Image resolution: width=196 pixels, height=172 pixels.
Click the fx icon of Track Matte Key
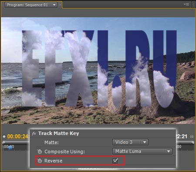(34, 133)
